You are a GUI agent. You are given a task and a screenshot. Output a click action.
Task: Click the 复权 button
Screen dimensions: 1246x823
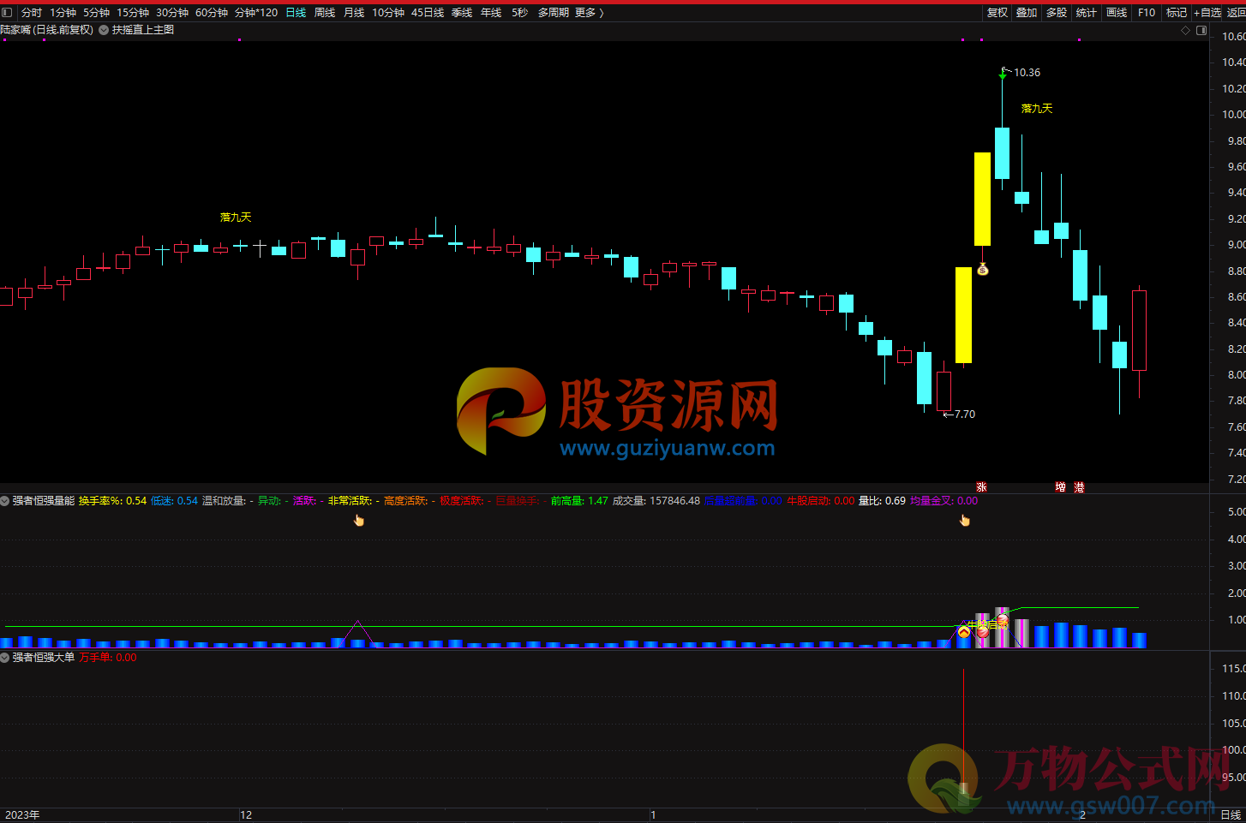pos(997,12)
